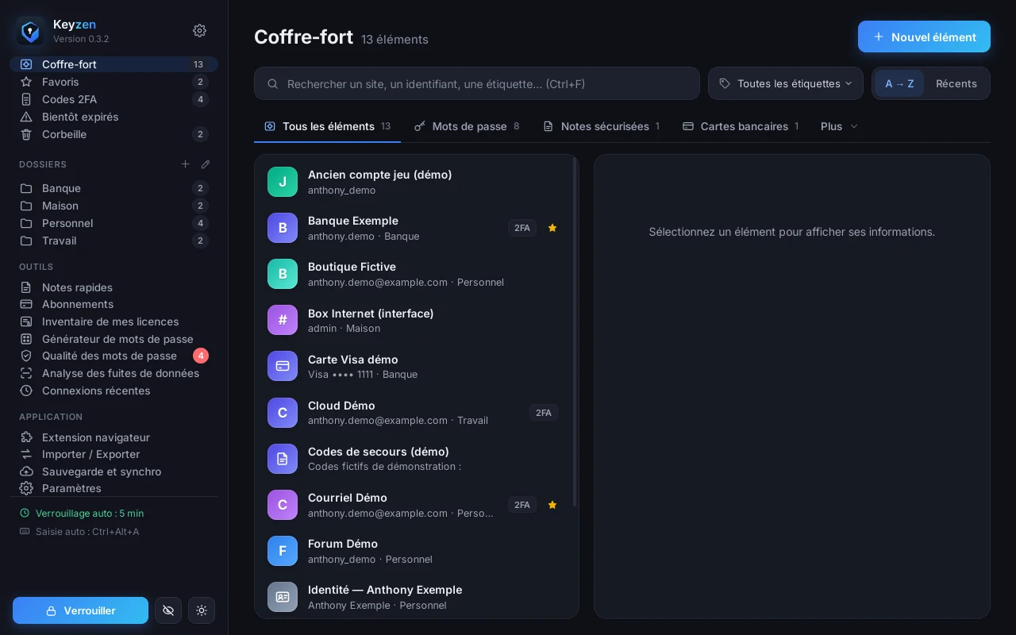Open settings gear next to Keyzen logo

point(200,30)
